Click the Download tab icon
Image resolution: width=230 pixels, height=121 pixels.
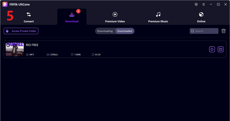click(72, 15)
